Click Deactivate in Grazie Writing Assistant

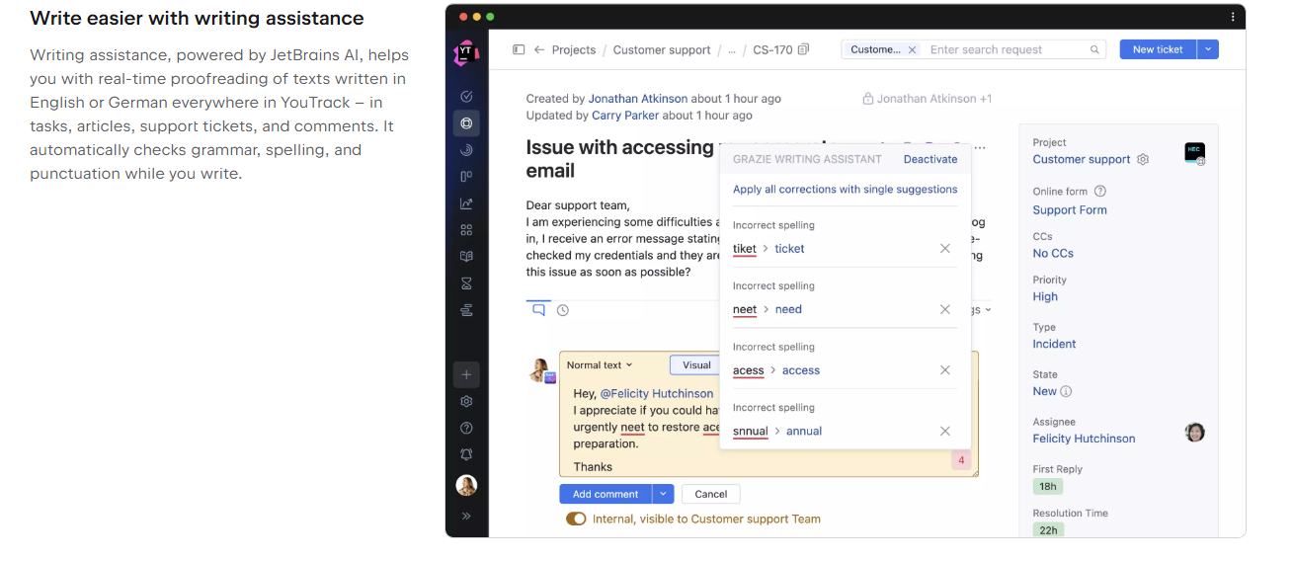[930, 159]
